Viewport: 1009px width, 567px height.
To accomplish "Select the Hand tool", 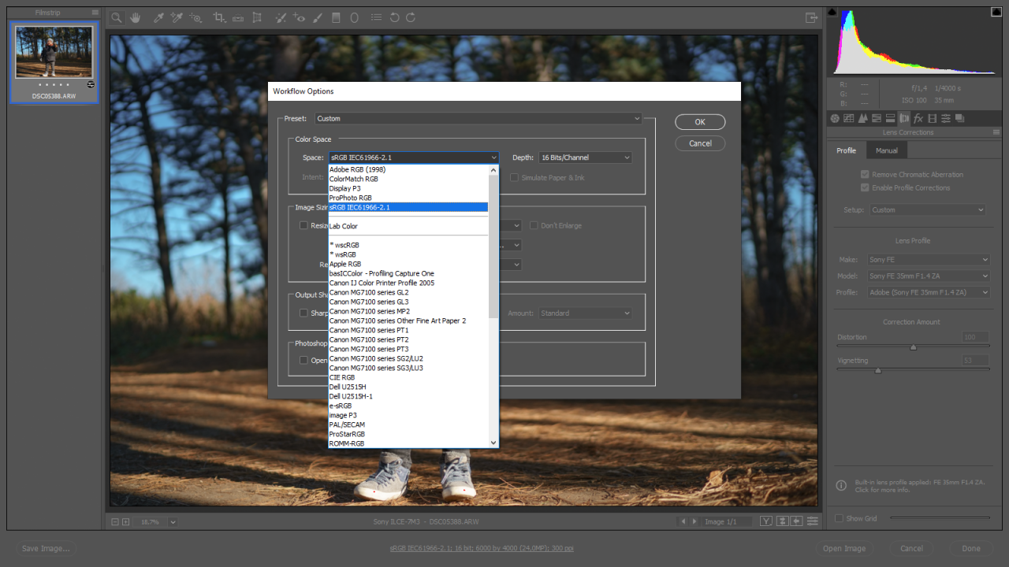I will [x=135, y=17].
